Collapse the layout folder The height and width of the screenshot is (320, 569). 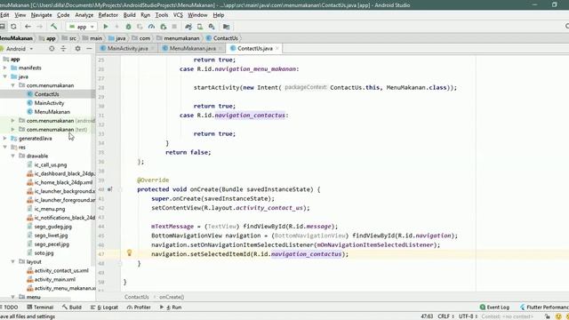pos(12,261)
